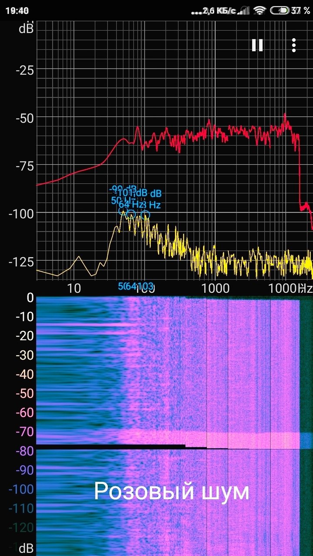Tap the spectrogram -30 scale label
The image size is (313, 556).
click(25, 355)
